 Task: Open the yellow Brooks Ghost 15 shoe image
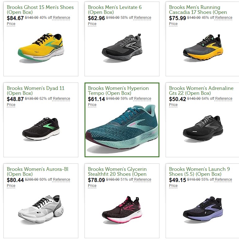click(x=41, y=48)
